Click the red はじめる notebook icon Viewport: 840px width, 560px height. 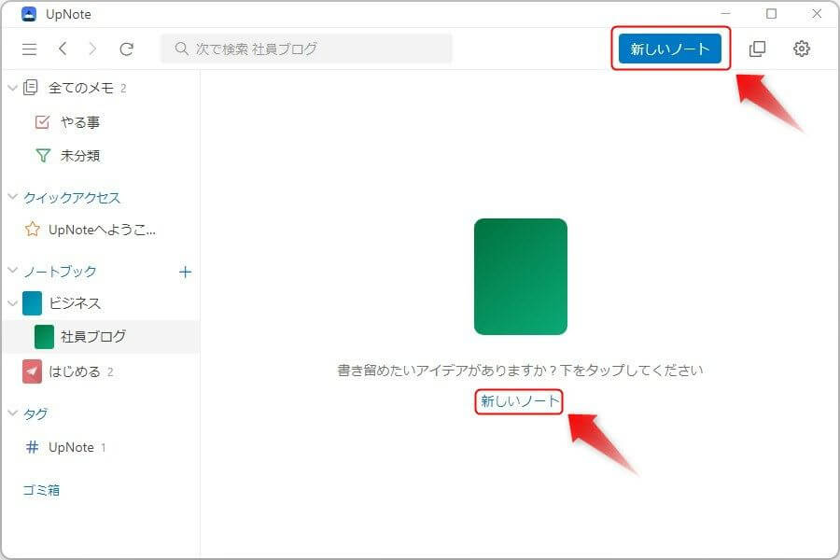tap(32, 371)
